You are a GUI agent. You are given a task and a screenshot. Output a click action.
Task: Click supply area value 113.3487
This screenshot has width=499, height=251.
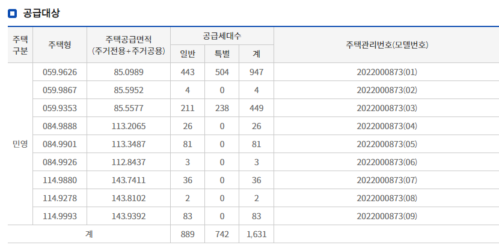point(129,144)
